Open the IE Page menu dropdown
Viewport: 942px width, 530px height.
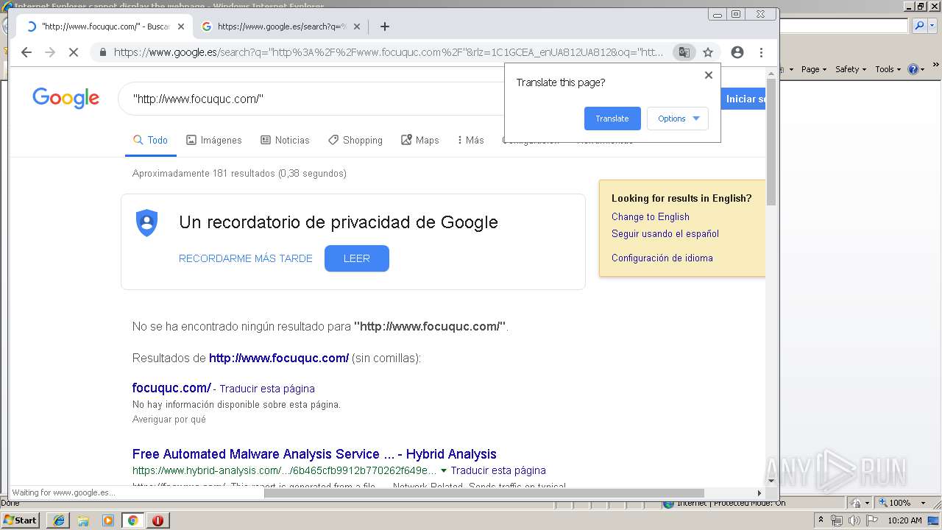click(x=813, y=69)
